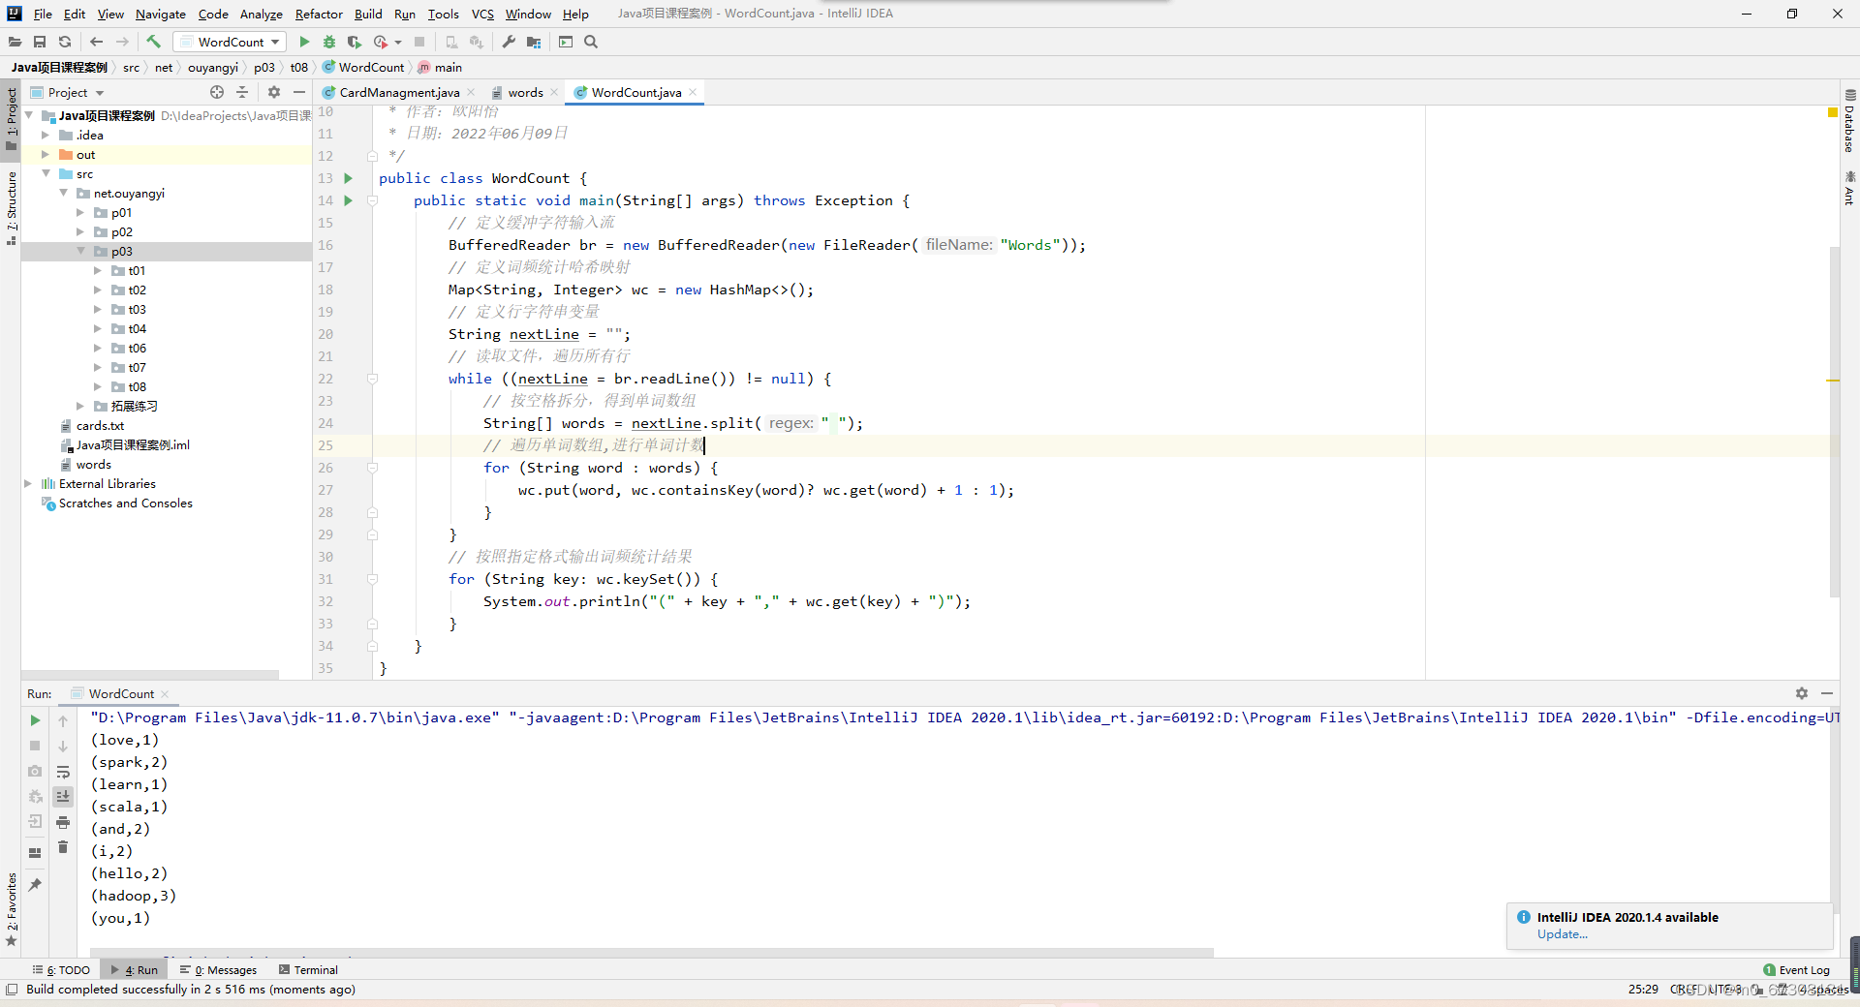Image resolution: width=1860 pixels, height=1007 pixels.
Task: Click the t08 breadcrumb item
Action: click(x=299, y=67)
